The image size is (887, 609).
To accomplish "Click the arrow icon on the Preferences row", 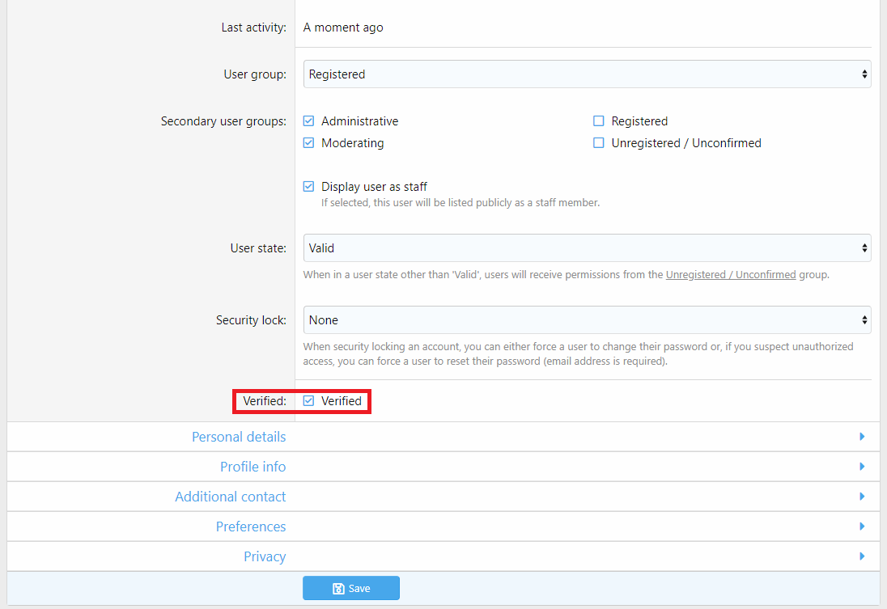I will point(862,527).
